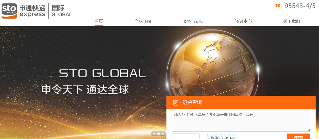Viewport: 319px width, 139px height.
Task: Click the waybill number text area
Action: [x=241, y=122]
